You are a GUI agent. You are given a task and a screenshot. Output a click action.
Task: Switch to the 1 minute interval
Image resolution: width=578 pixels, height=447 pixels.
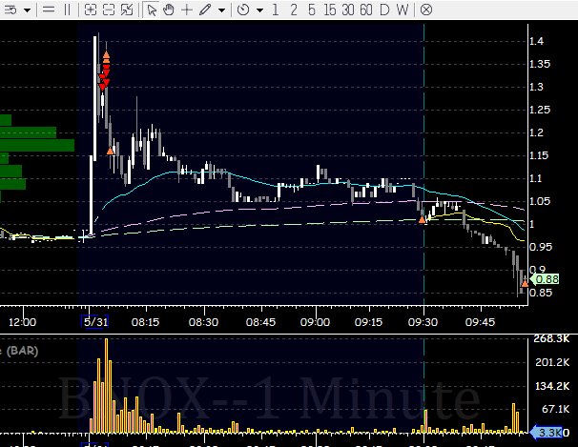click(x=275, y=10)
